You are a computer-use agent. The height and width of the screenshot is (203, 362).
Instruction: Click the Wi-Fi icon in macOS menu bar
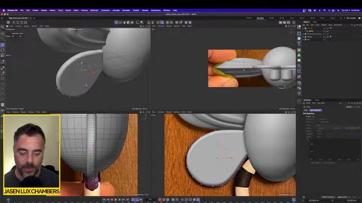324,10
